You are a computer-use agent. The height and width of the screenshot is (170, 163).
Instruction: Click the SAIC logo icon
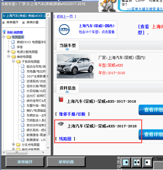click(x=64, y=30)
